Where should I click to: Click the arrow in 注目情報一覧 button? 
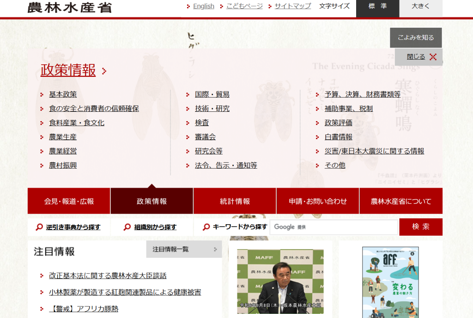[x=215, y=250]
